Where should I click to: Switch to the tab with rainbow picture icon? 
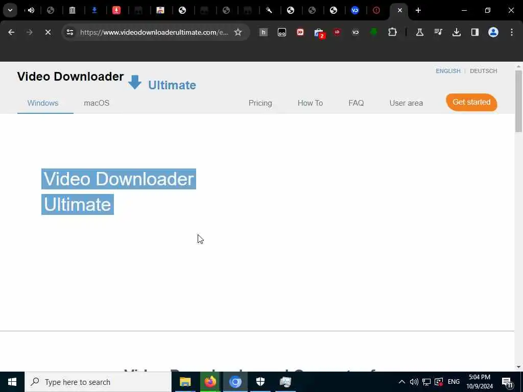160,10
